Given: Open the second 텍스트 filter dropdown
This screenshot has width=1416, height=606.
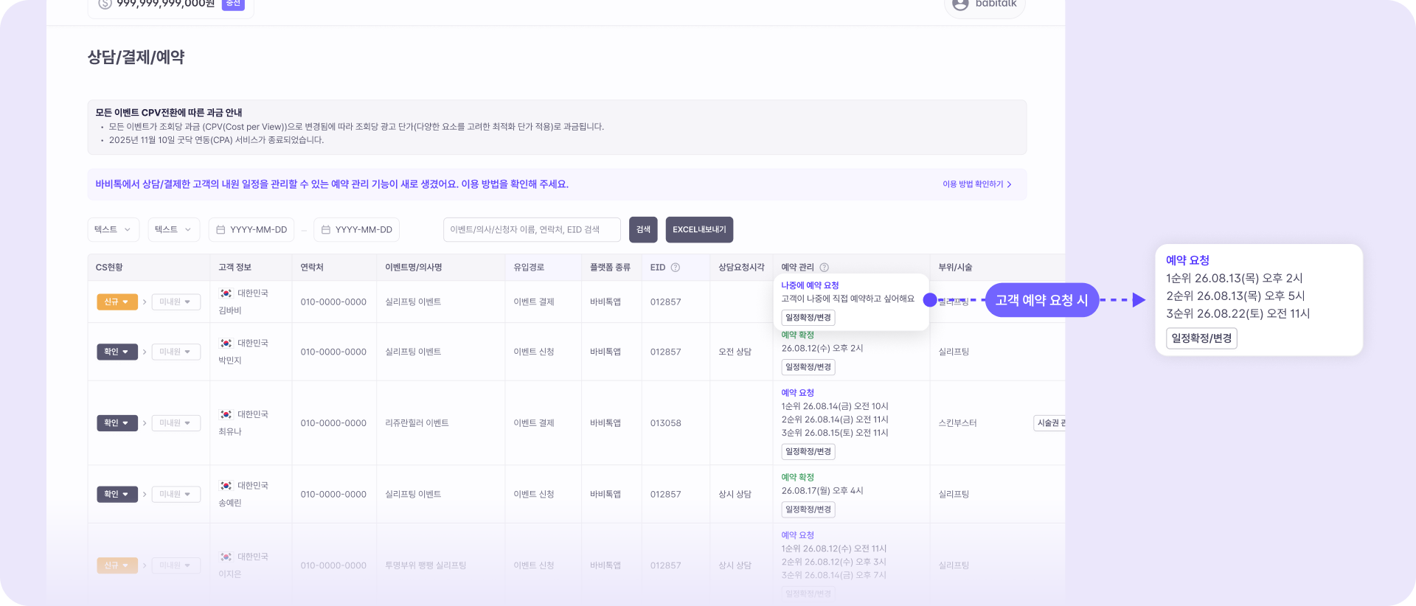Looking at the screenshot, I should pos(173,230).
